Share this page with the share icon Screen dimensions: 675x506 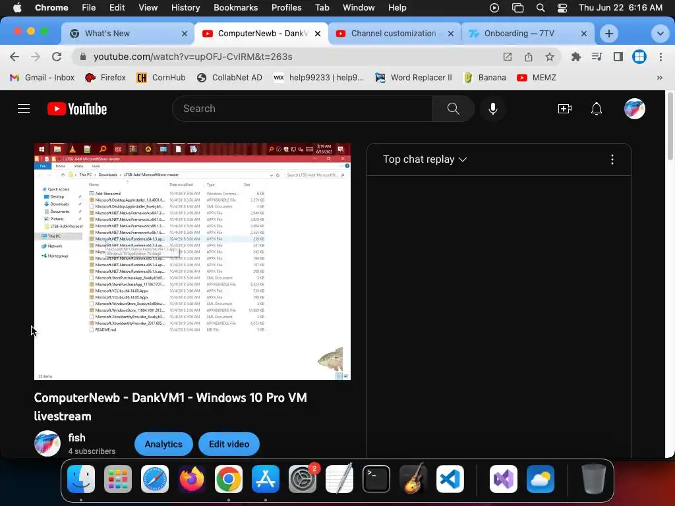529,57
